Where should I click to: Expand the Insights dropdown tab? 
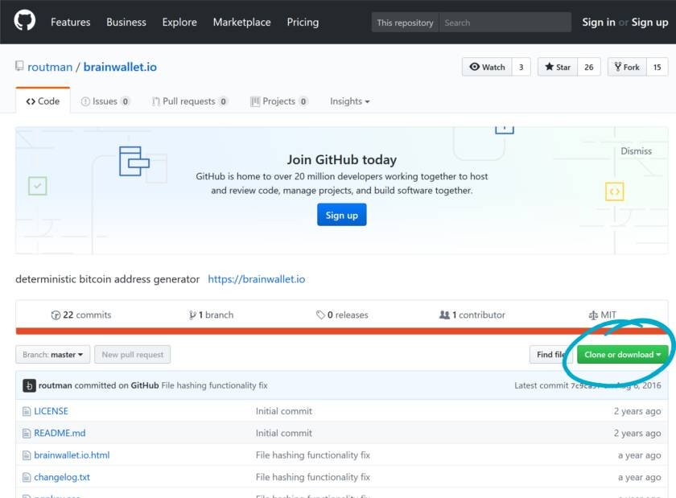point(349,101)
